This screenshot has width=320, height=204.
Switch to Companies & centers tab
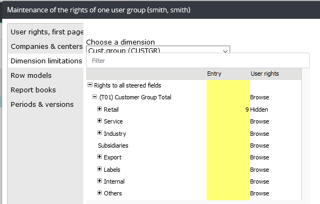coord(47,47)
